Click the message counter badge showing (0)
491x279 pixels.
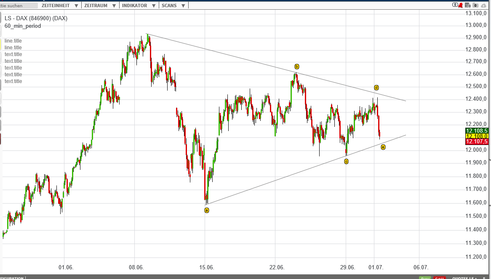[x=455, y=5]
